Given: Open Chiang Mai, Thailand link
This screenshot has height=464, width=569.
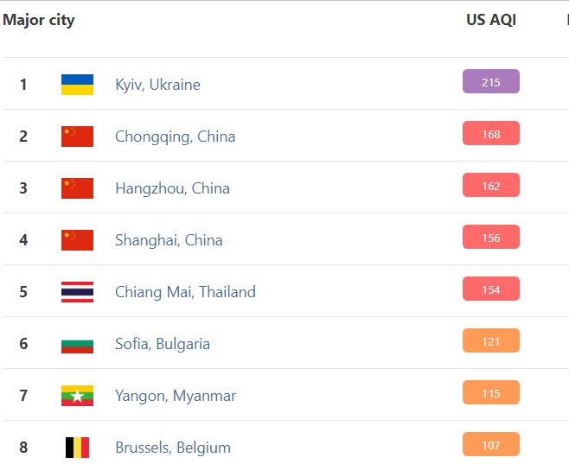Looking at the screenshot, I should click(x=185, y=292).
